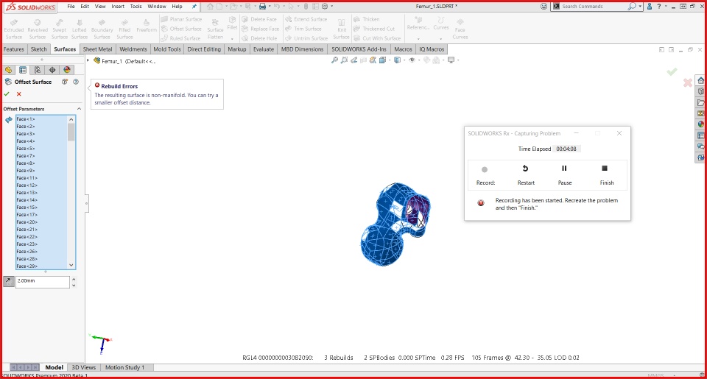
Task: Switch to the Sheet Metal tab
Action: [97, 49]
